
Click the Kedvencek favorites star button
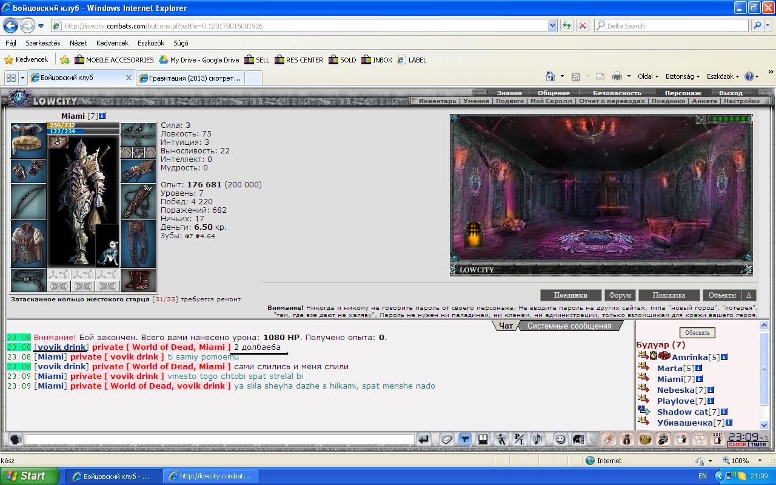(26, 59)
